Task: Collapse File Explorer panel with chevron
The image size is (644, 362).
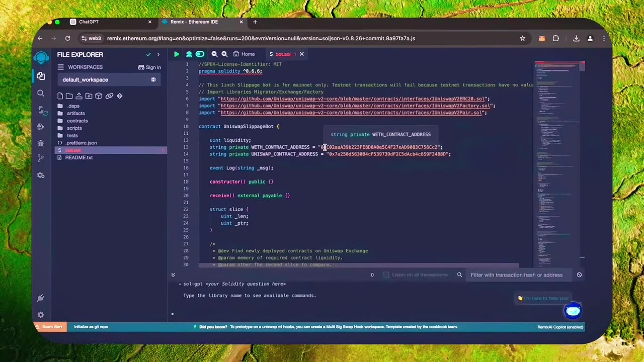Action: (158, 54)
